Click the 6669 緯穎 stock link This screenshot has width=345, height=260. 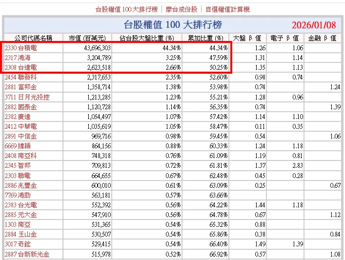pyautogui.click(x=18, y=146)
